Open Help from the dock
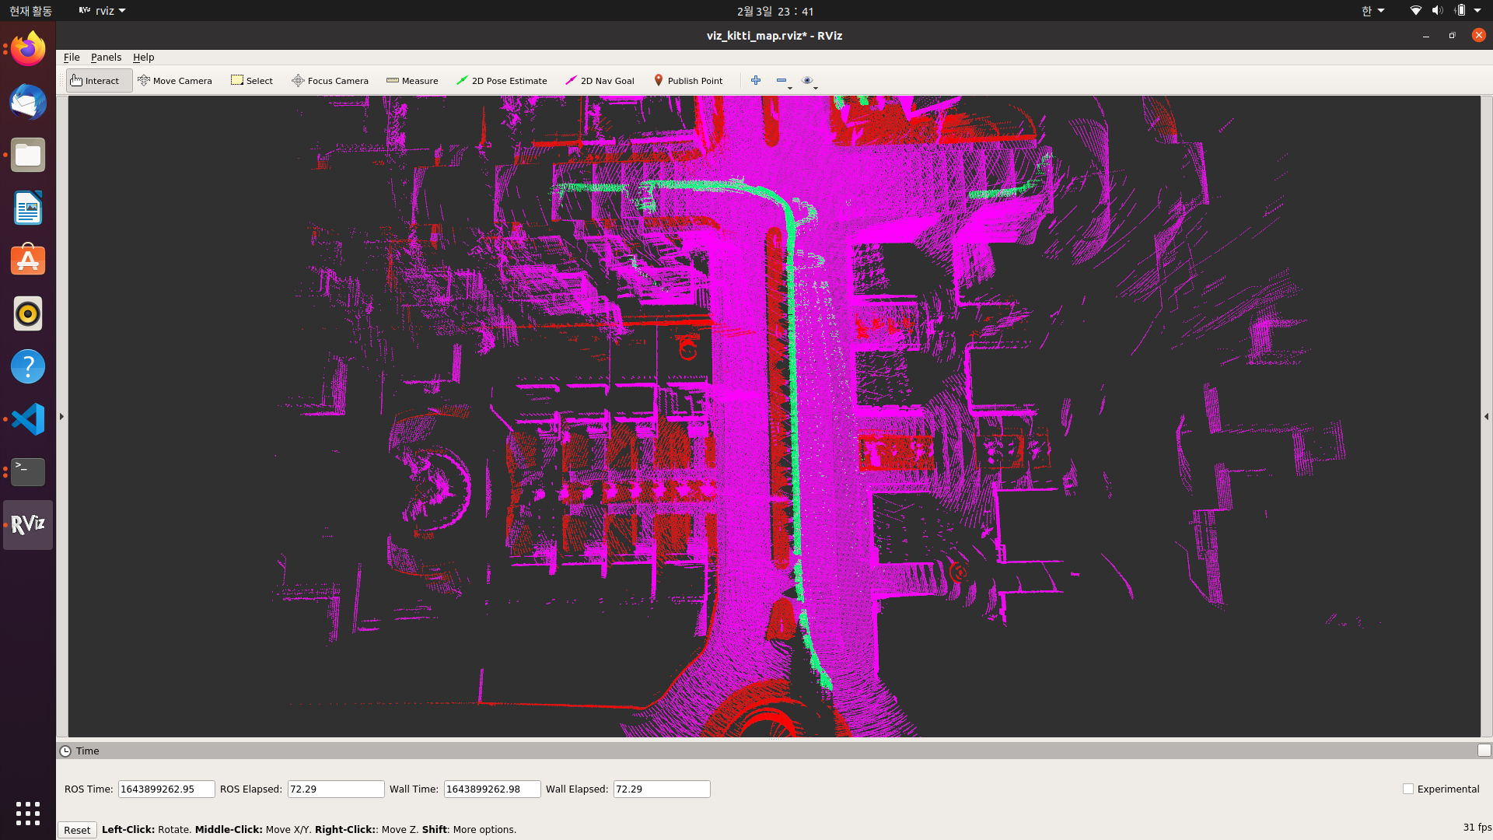The width and height of the screenshot is (1493, 840). (28, 366)
